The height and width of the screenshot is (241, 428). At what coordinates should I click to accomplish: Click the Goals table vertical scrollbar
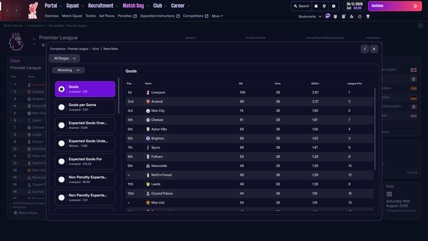pyautogui.click(x=375, y=129)
